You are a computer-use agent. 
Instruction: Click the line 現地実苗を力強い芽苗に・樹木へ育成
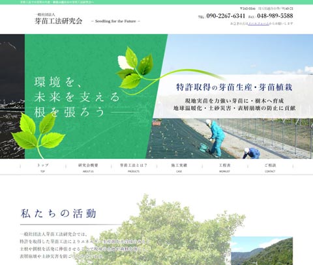[x=234, y=101]
